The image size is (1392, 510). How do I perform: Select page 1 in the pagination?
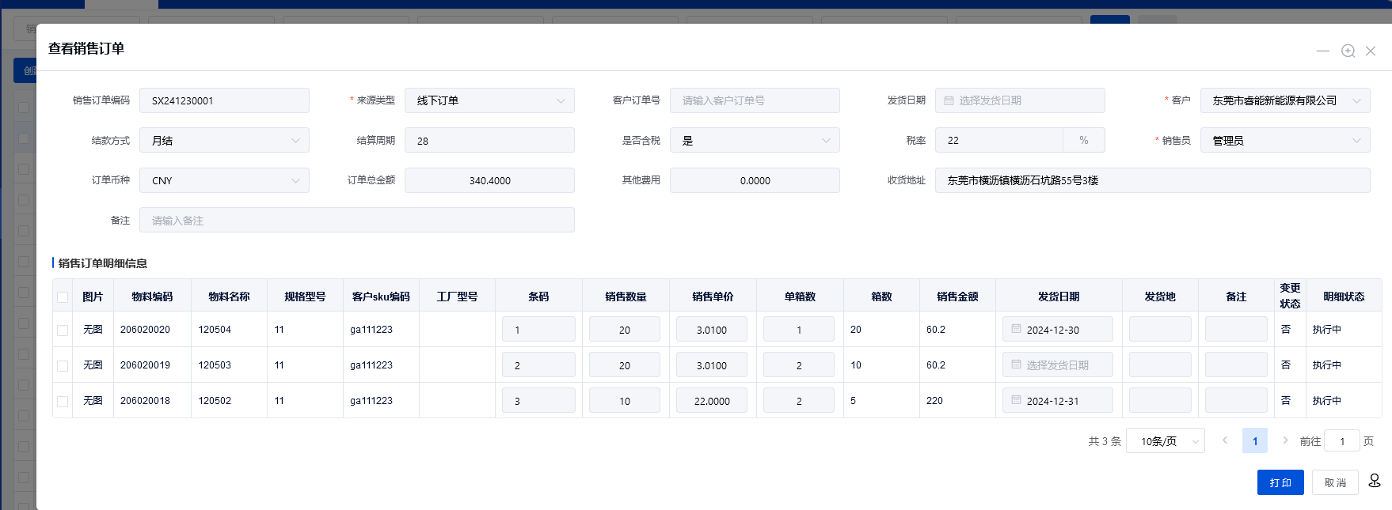tap(1255, 441)
